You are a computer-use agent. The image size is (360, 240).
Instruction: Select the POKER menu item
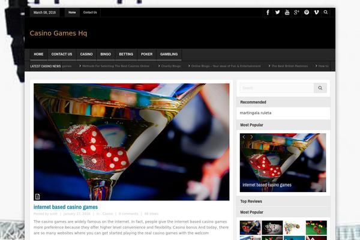click(x=147, y=54)
